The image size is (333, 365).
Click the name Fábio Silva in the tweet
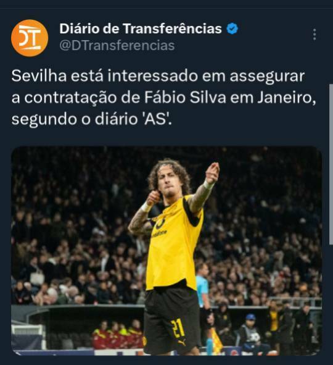coord(185,98)
